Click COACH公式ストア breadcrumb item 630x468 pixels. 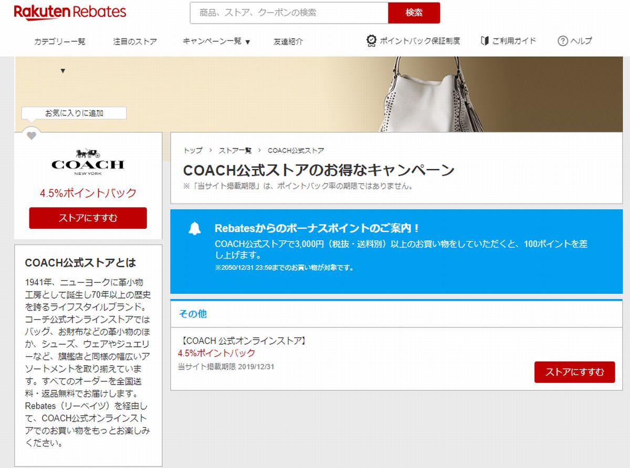pyautogui.click(x=296, y=151)
